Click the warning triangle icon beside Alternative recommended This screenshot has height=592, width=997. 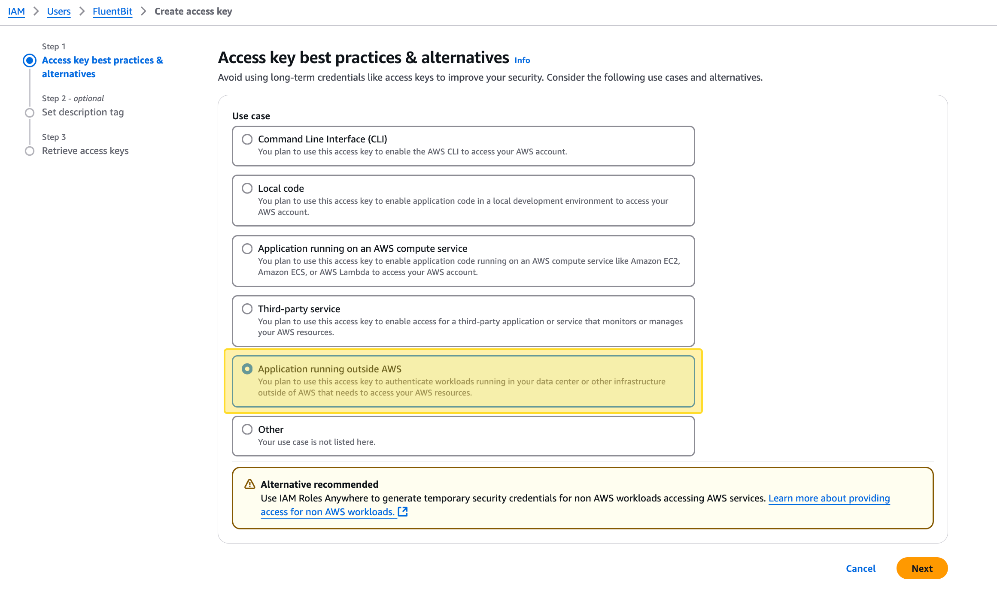point(249,484)
